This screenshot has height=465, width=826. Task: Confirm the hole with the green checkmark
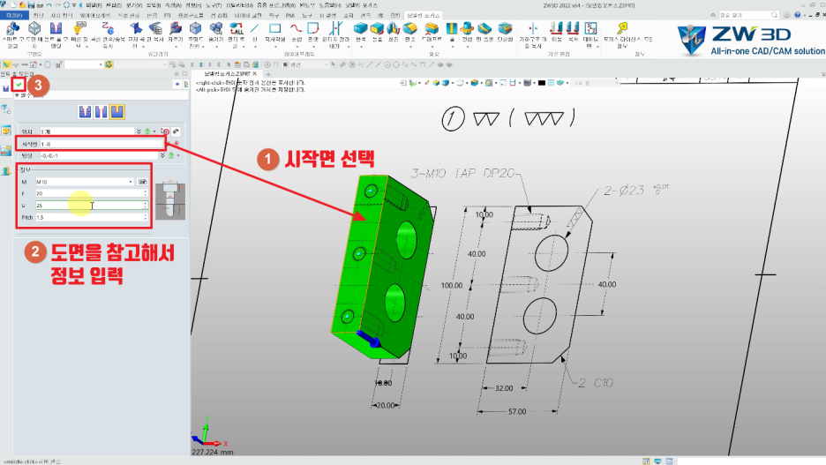19,84
